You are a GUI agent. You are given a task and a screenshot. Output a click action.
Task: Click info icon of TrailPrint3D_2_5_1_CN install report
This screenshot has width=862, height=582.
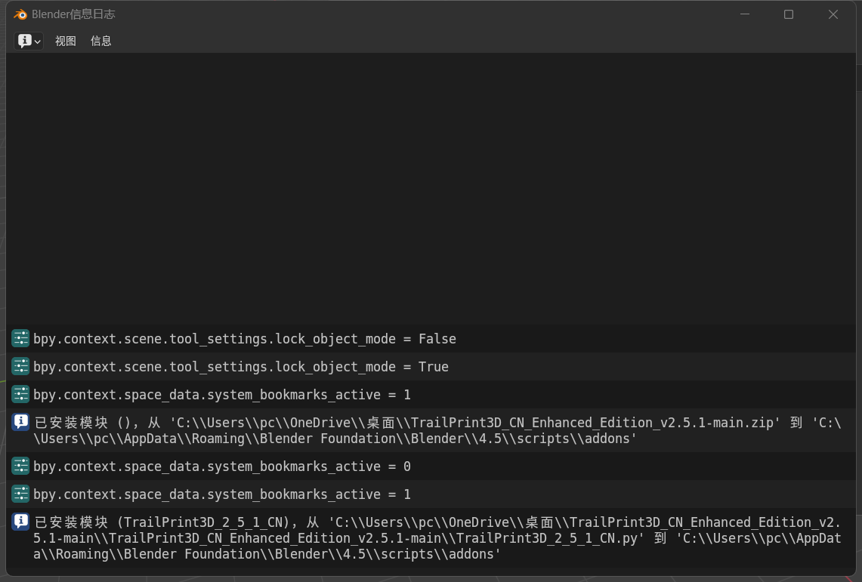(x=20, y=522)
